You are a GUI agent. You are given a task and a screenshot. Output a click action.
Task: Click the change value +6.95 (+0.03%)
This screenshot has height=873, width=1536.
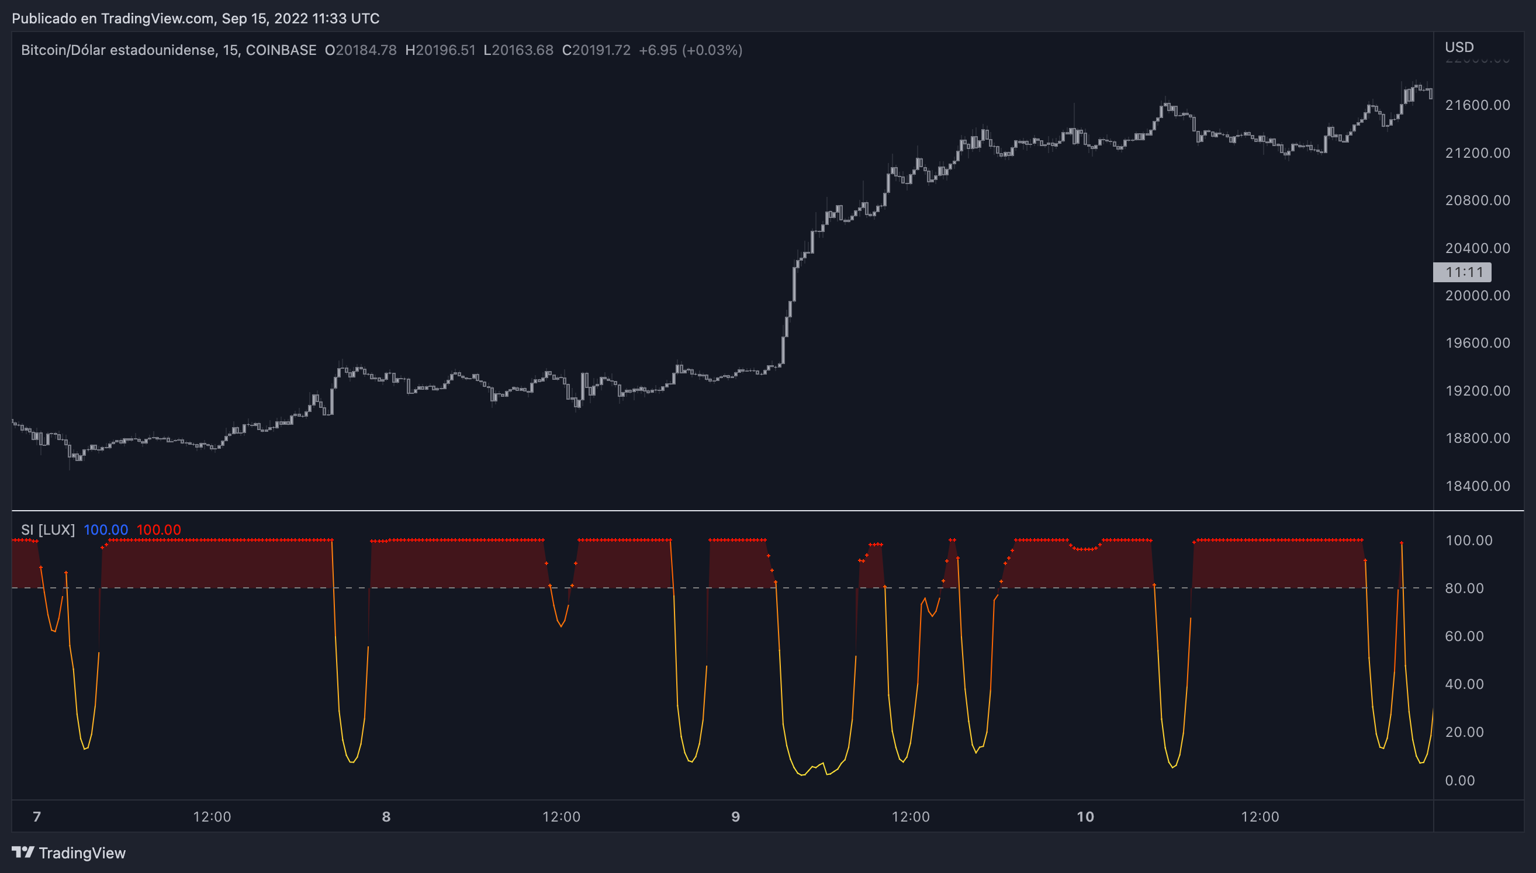[691, 50]
